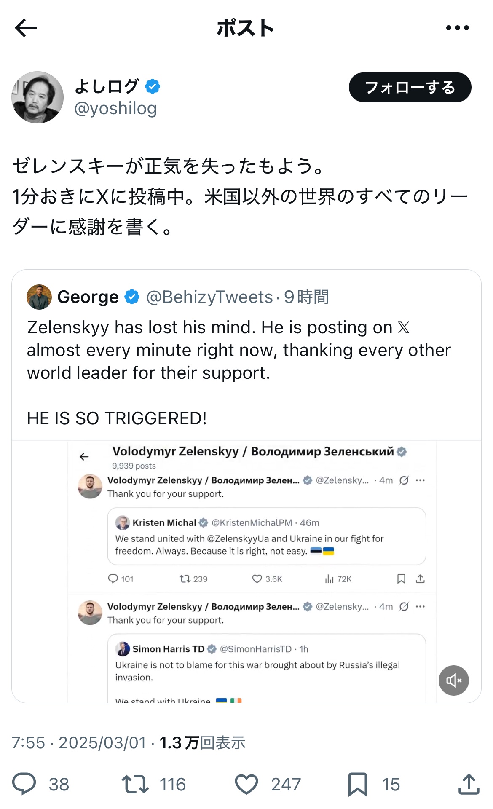The height and width of the screenshot is (809, 493).
Task: Tap the repost arrows icon
Action: [x=135, y=784]
